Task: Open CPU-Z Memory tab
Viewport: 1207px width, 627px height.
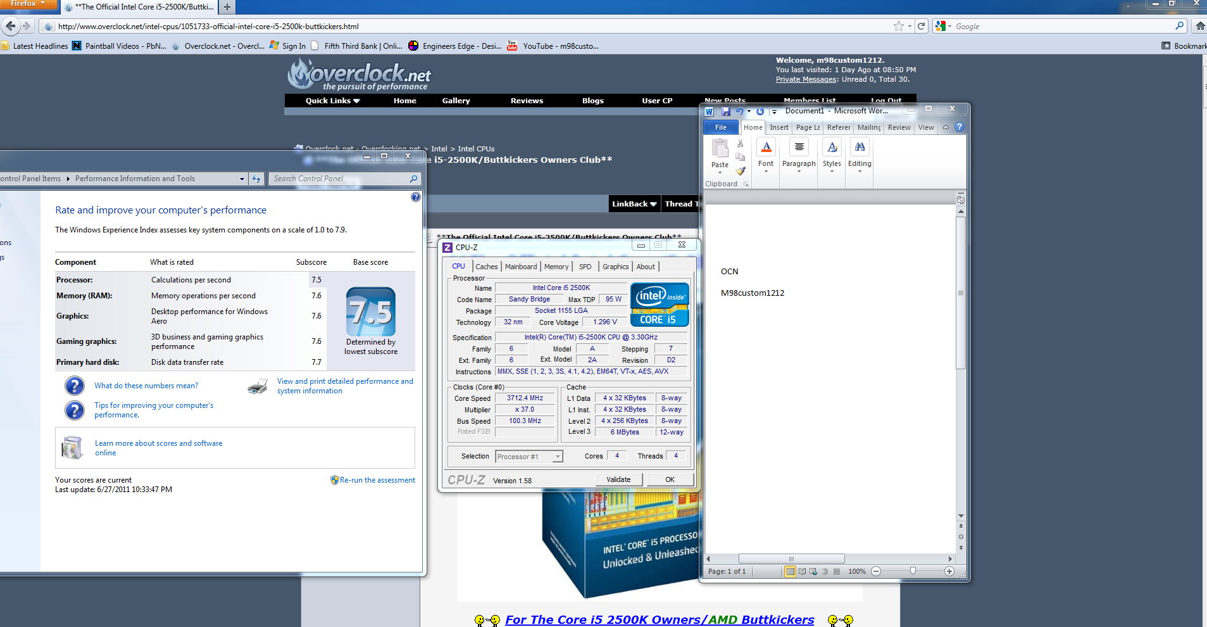Action: [556, 267]
